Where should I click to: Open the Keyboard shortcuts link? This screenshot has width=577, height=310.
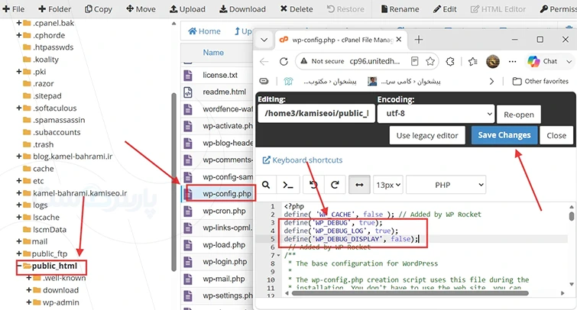303,160
